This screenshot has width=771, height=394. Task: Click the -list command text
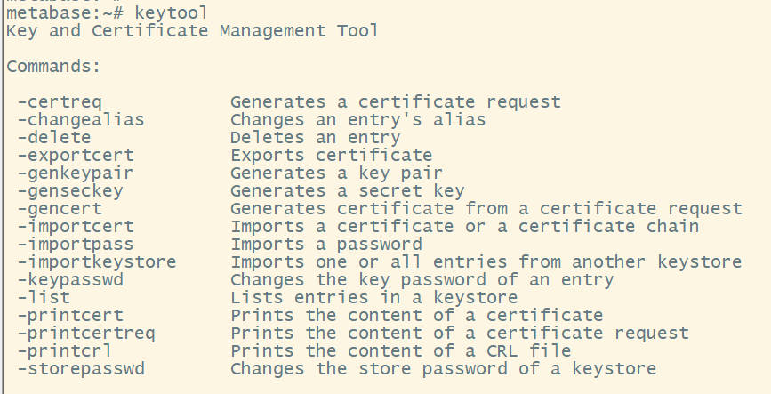(x=44, y=298)
